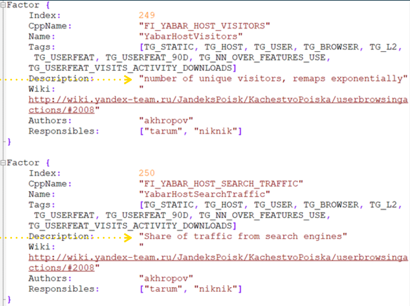Collapse the second Factor block with index 250
The image size is (410, 306).
[x=3, y=163]
